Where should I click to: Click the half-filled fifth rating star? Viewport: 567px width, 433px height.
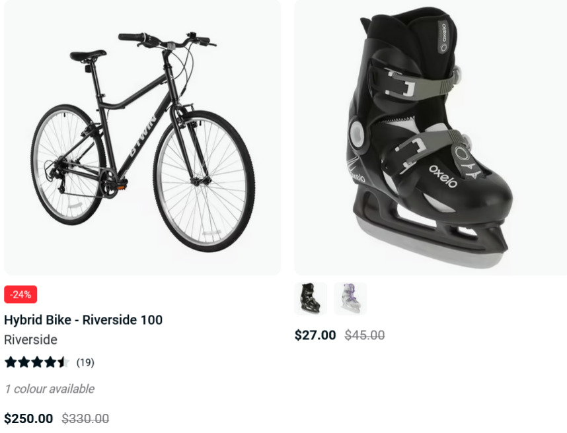pos(63,362)
